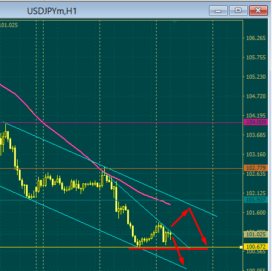
Task: Click the 105.230 price scale value
Action: tap(256, 77)
